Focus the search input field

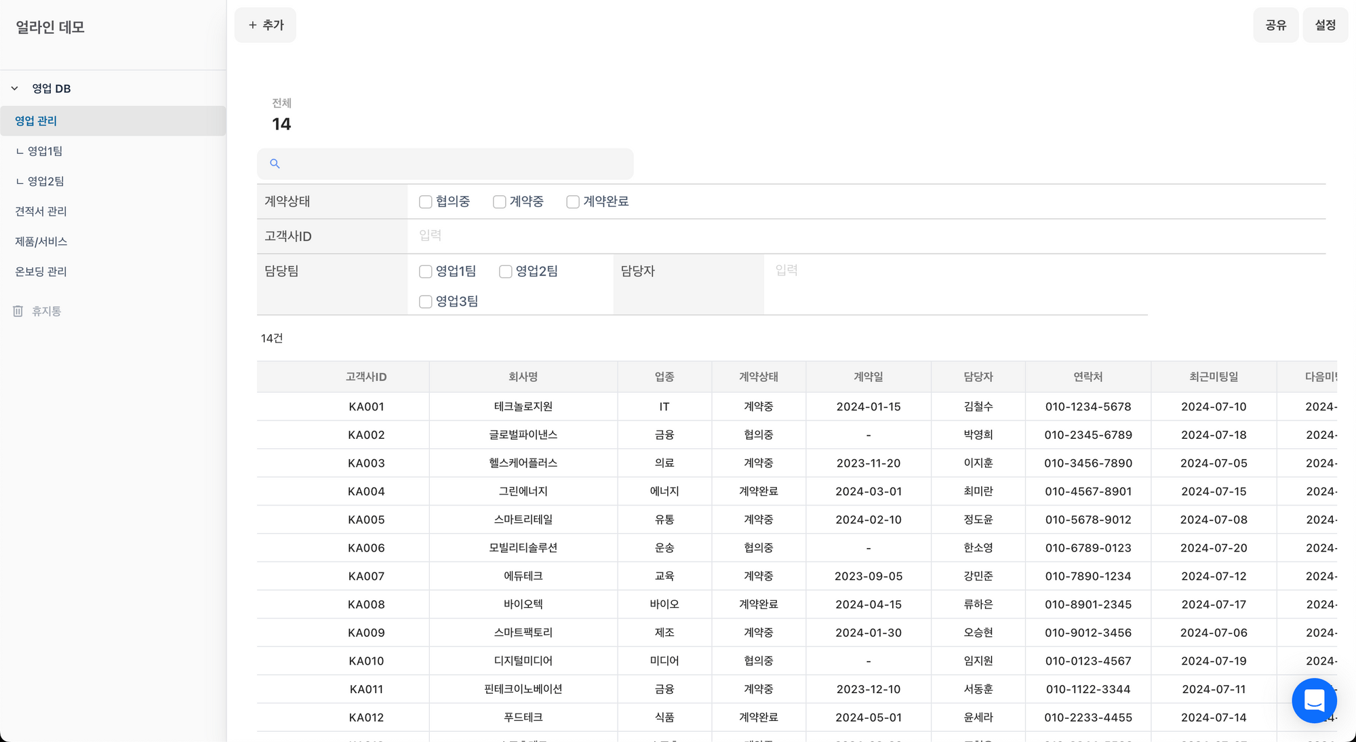pyautogui.click(x=445, y=163)
